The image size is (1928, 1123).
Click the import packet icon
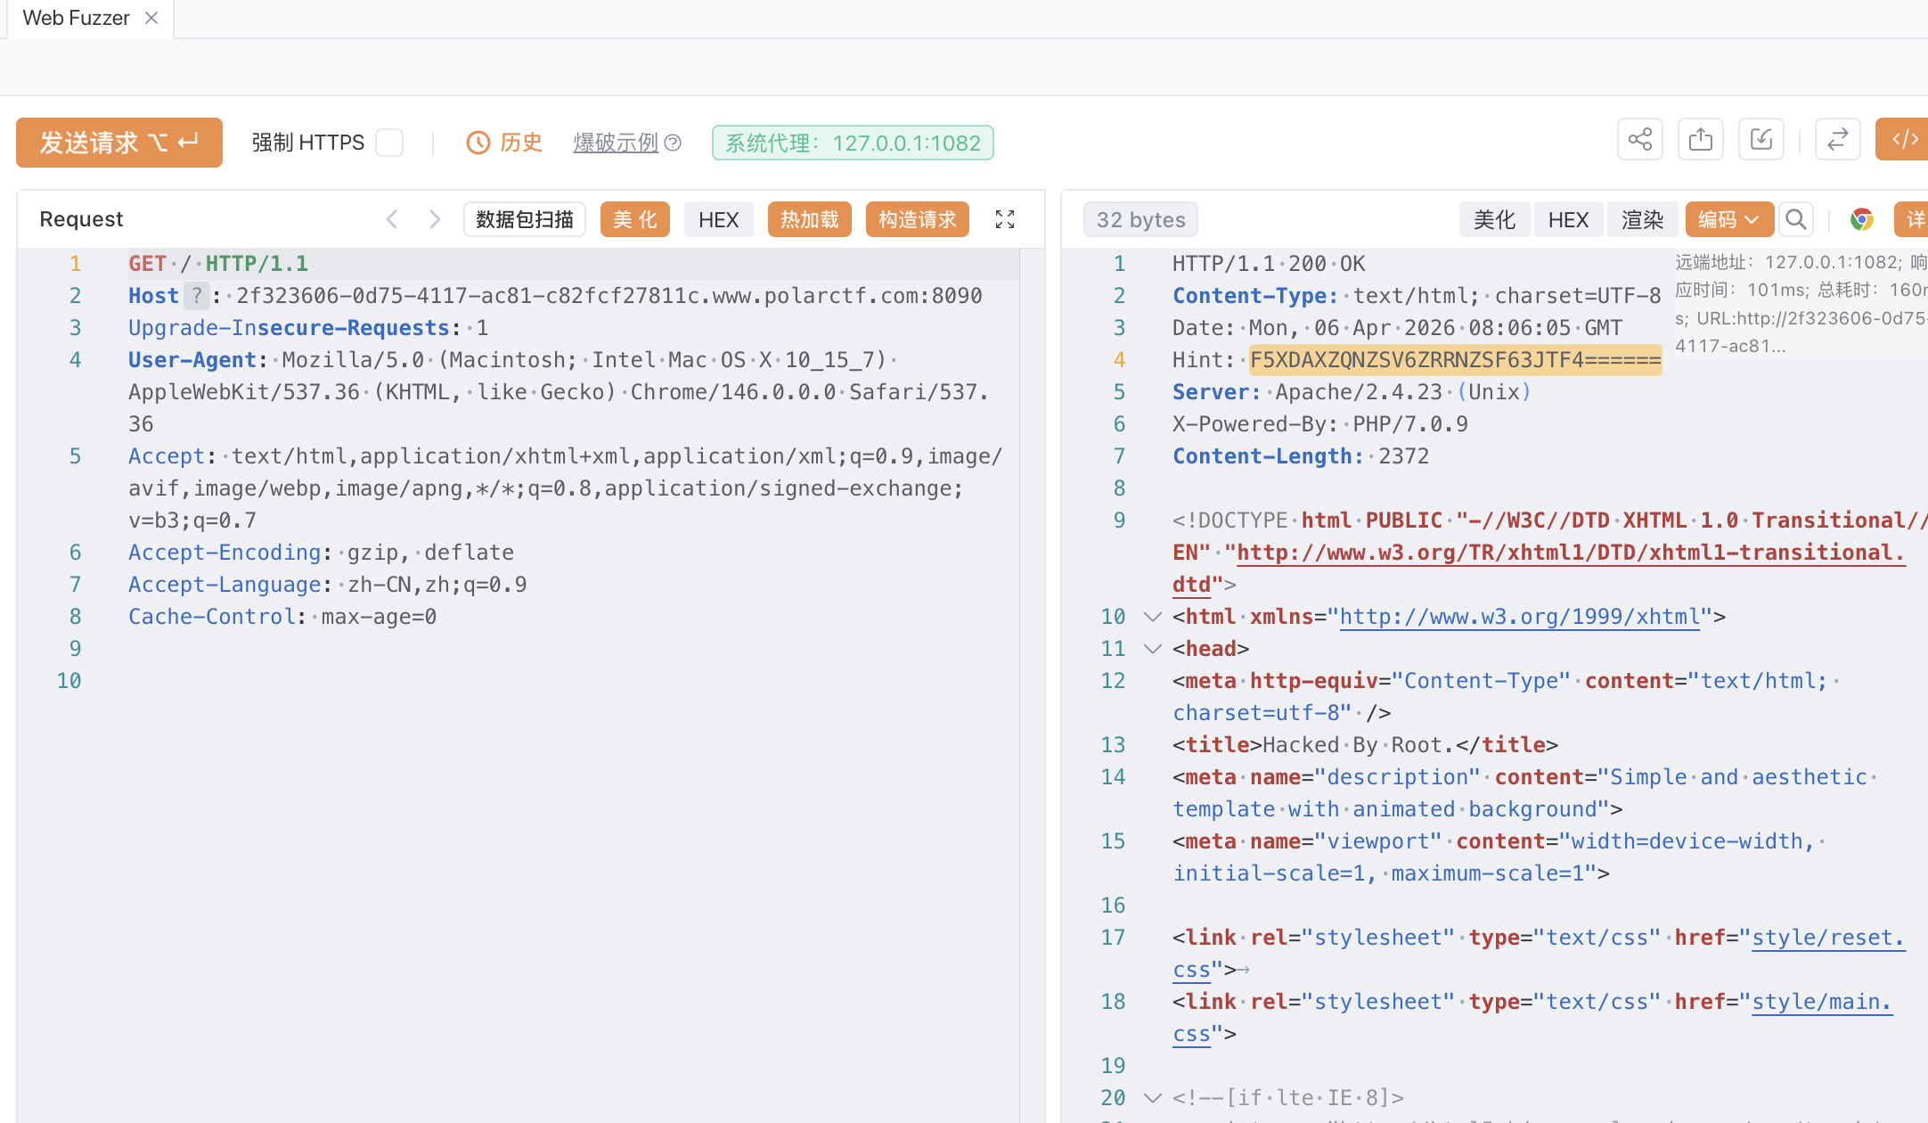1761,140
